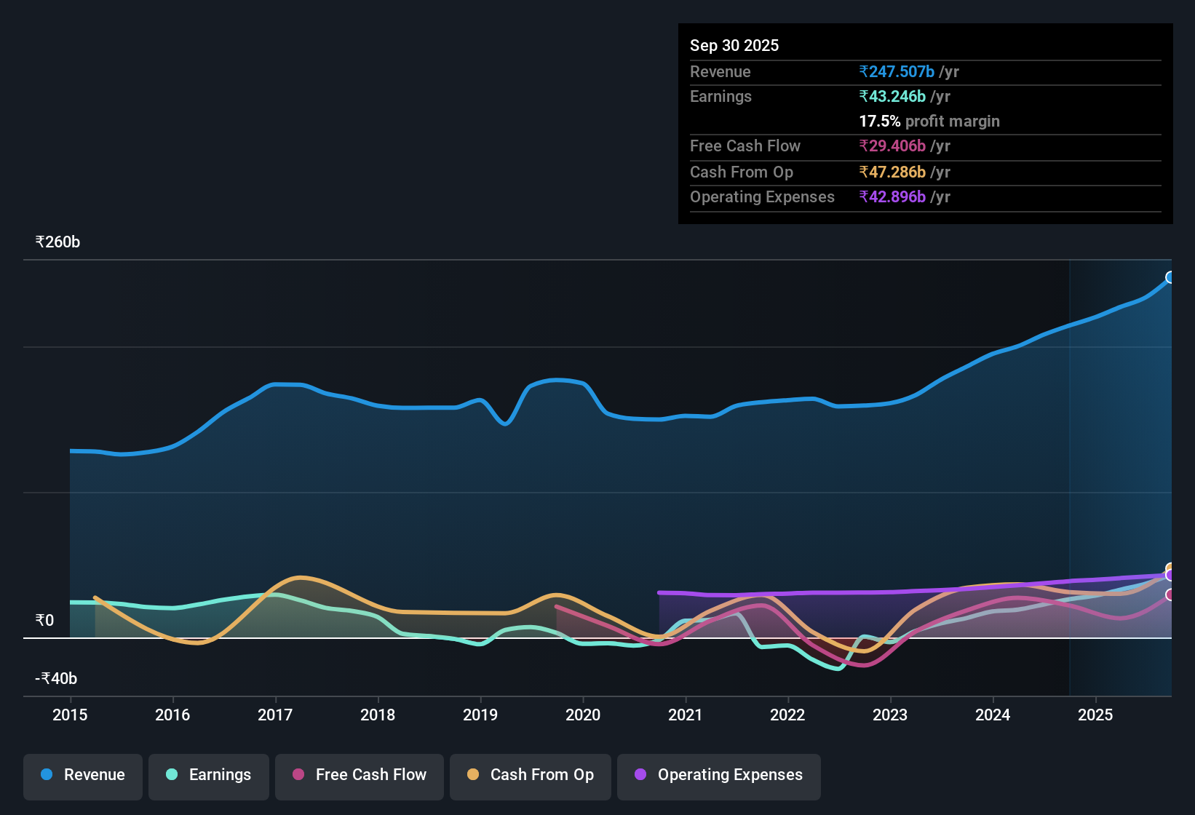The height and width of the screenshot is (815, 1195).
Task: Click the 2023 x-axis year label
Action: [x=890, y=715]
